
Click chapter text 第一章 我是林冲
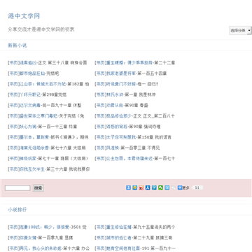(140, 94)
